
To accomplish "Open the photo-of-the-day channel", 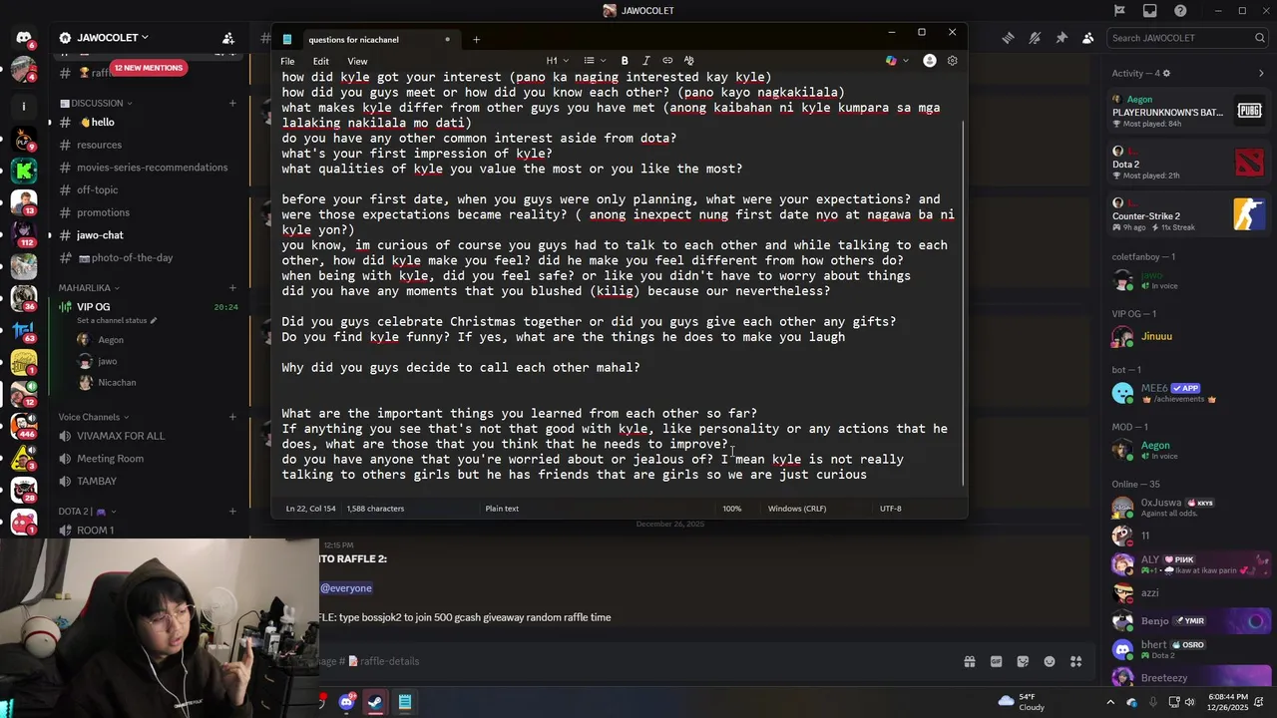I will [148, 257].
